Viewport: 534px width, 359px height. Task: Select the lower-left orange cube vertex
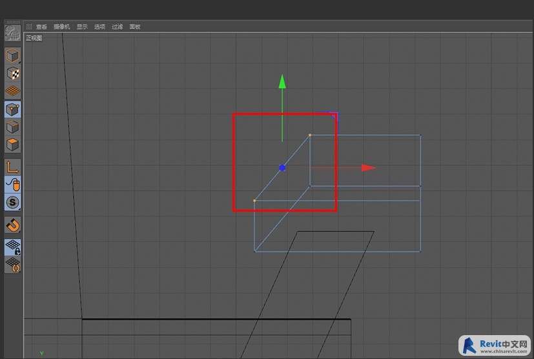(254, 201)
